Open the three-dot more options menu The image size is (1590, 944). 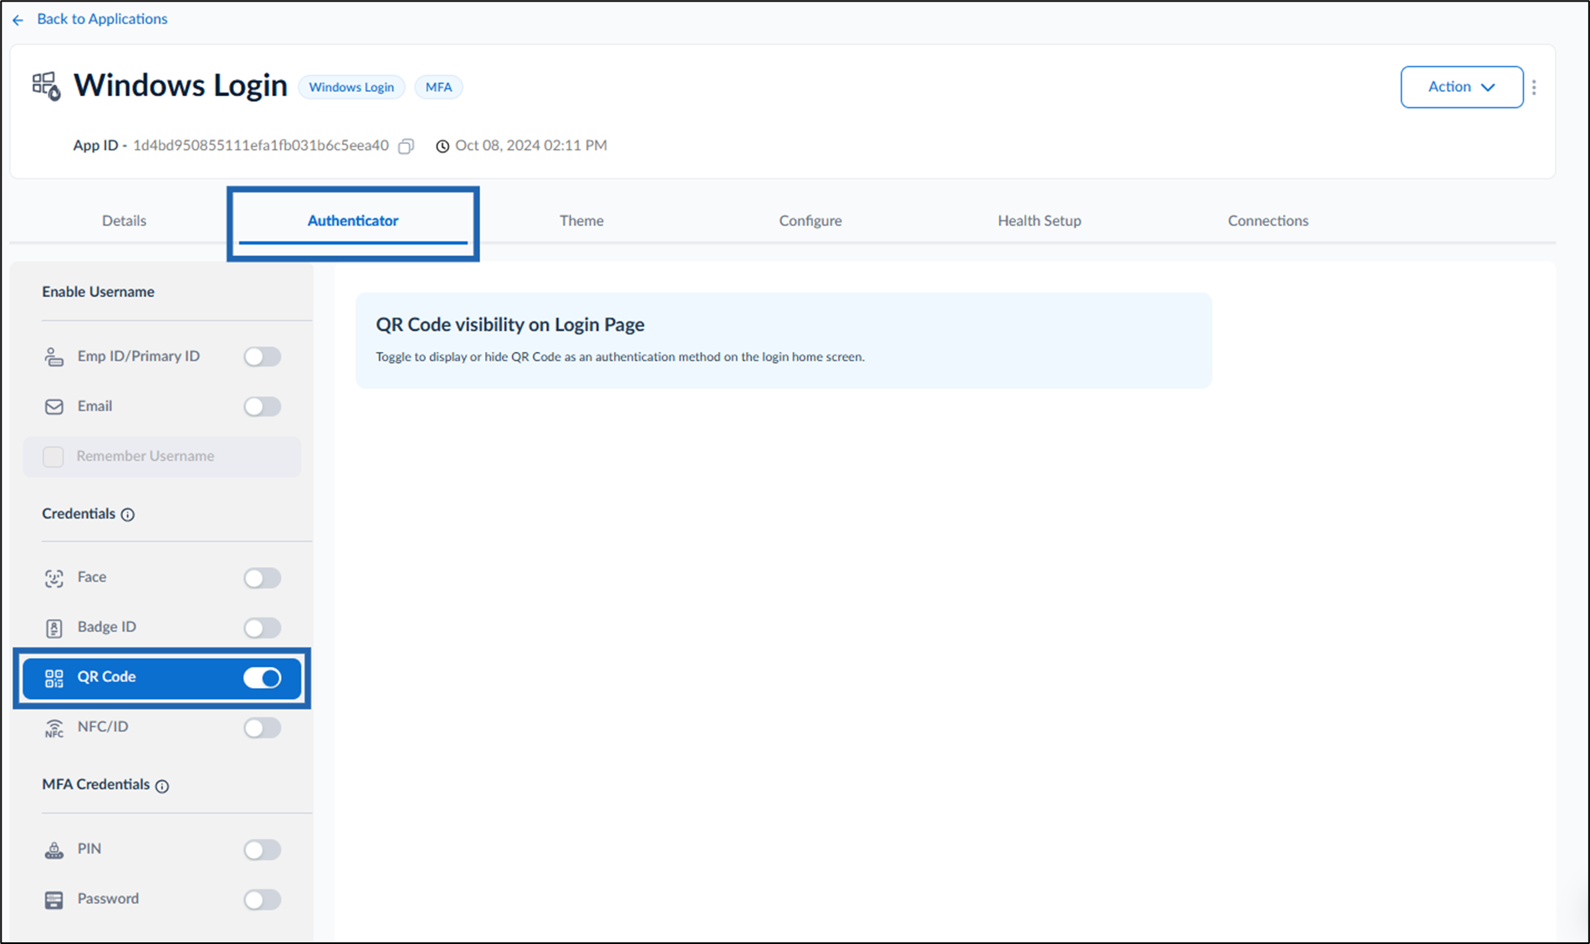click(x=1534, y=87)
